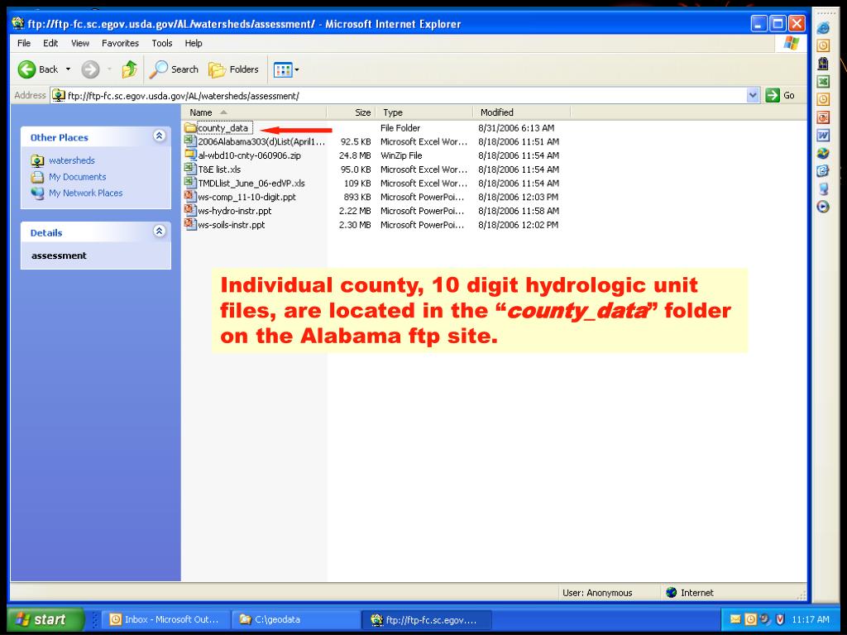
Task: Select the ws-hydro-instr.ppt file icon
Action: tap(189, 211)
